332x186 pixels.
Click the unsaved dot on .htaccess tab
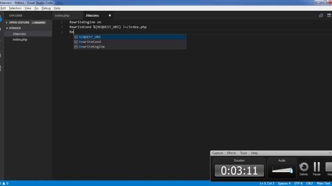(x=109, y=16)
